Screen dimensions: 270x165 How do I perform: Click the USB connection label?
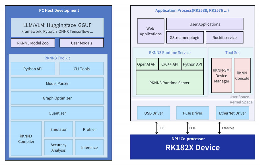pos(161,128)
